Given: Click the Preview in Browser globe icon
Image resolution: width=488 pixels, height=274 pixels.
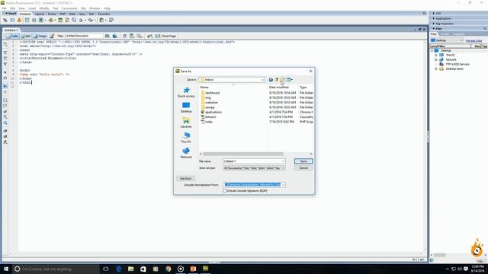Looking at the screenshot, I should pyautogui.click(x=115, y=36).
